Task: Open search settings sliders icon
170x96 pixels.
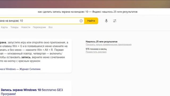Action: pos(114,21)
